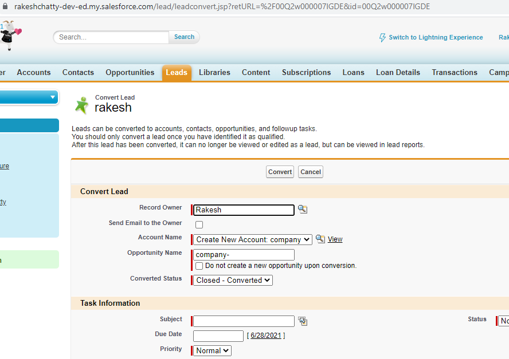509x359 pixels.
Task: Open the Content tab
Action: click(256, 72)
